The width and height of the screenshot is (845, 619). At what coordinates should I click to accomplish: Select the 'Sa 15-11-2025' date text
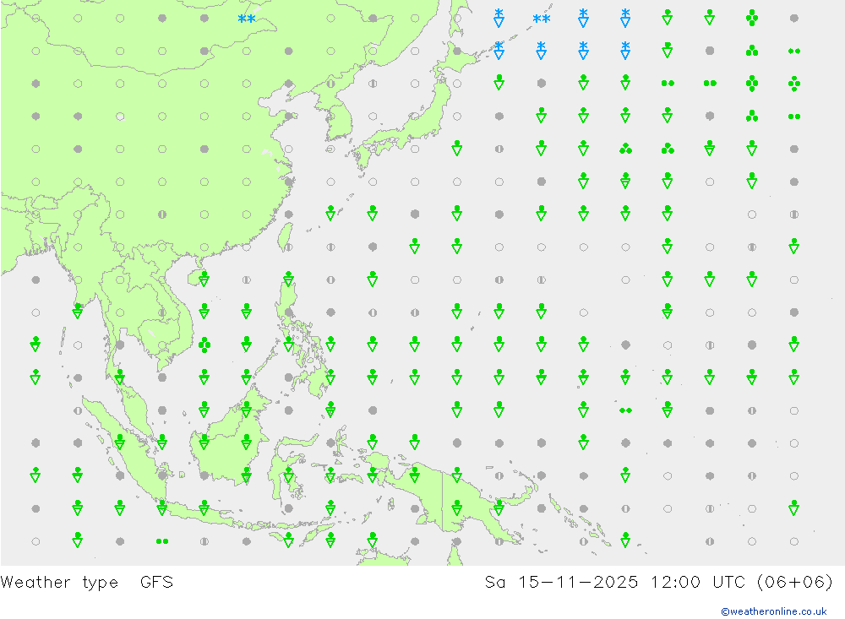[x=561, y=583]
